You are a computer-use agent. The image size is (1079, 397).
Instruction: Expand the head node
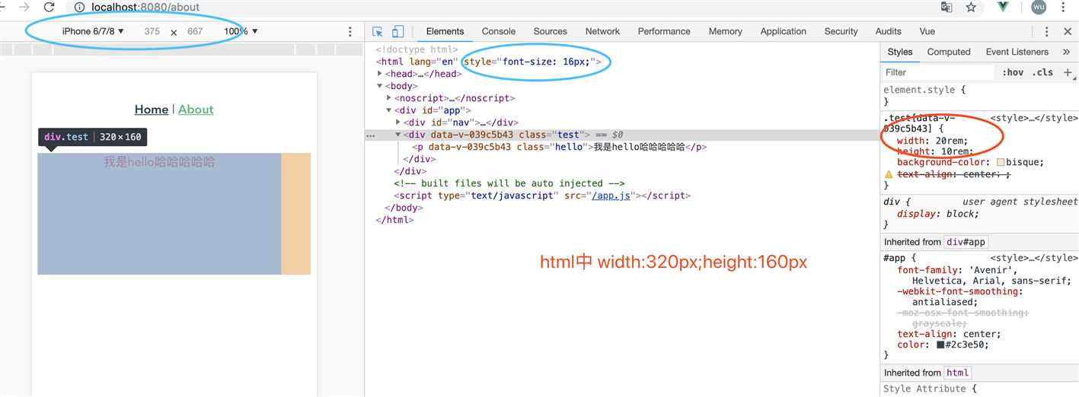tap(380, 74)
